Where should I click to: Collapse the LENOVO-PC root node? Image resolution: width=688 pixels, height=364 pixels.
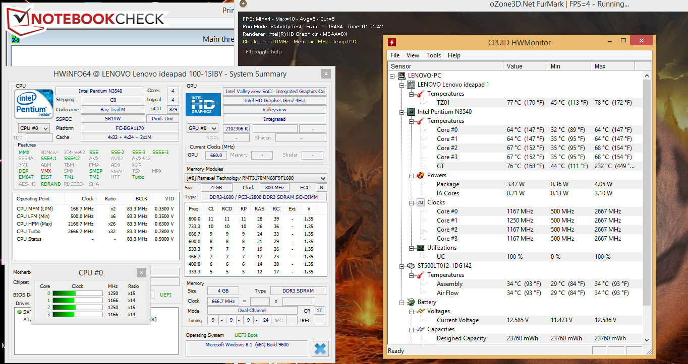point(393,76)
